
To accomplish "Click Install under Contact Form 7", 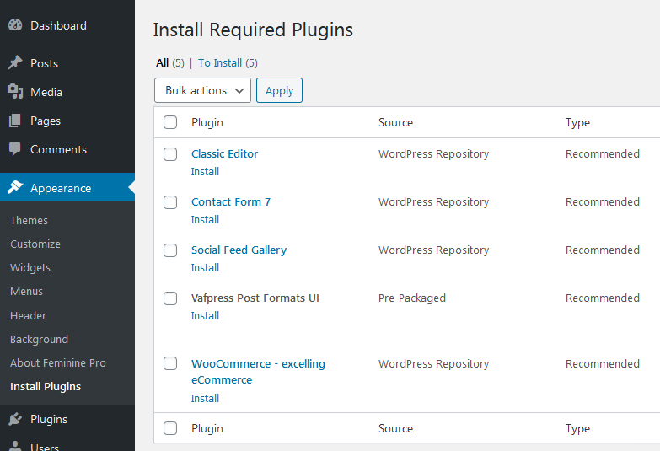I will pyautogui.click(x=205, y=219).
